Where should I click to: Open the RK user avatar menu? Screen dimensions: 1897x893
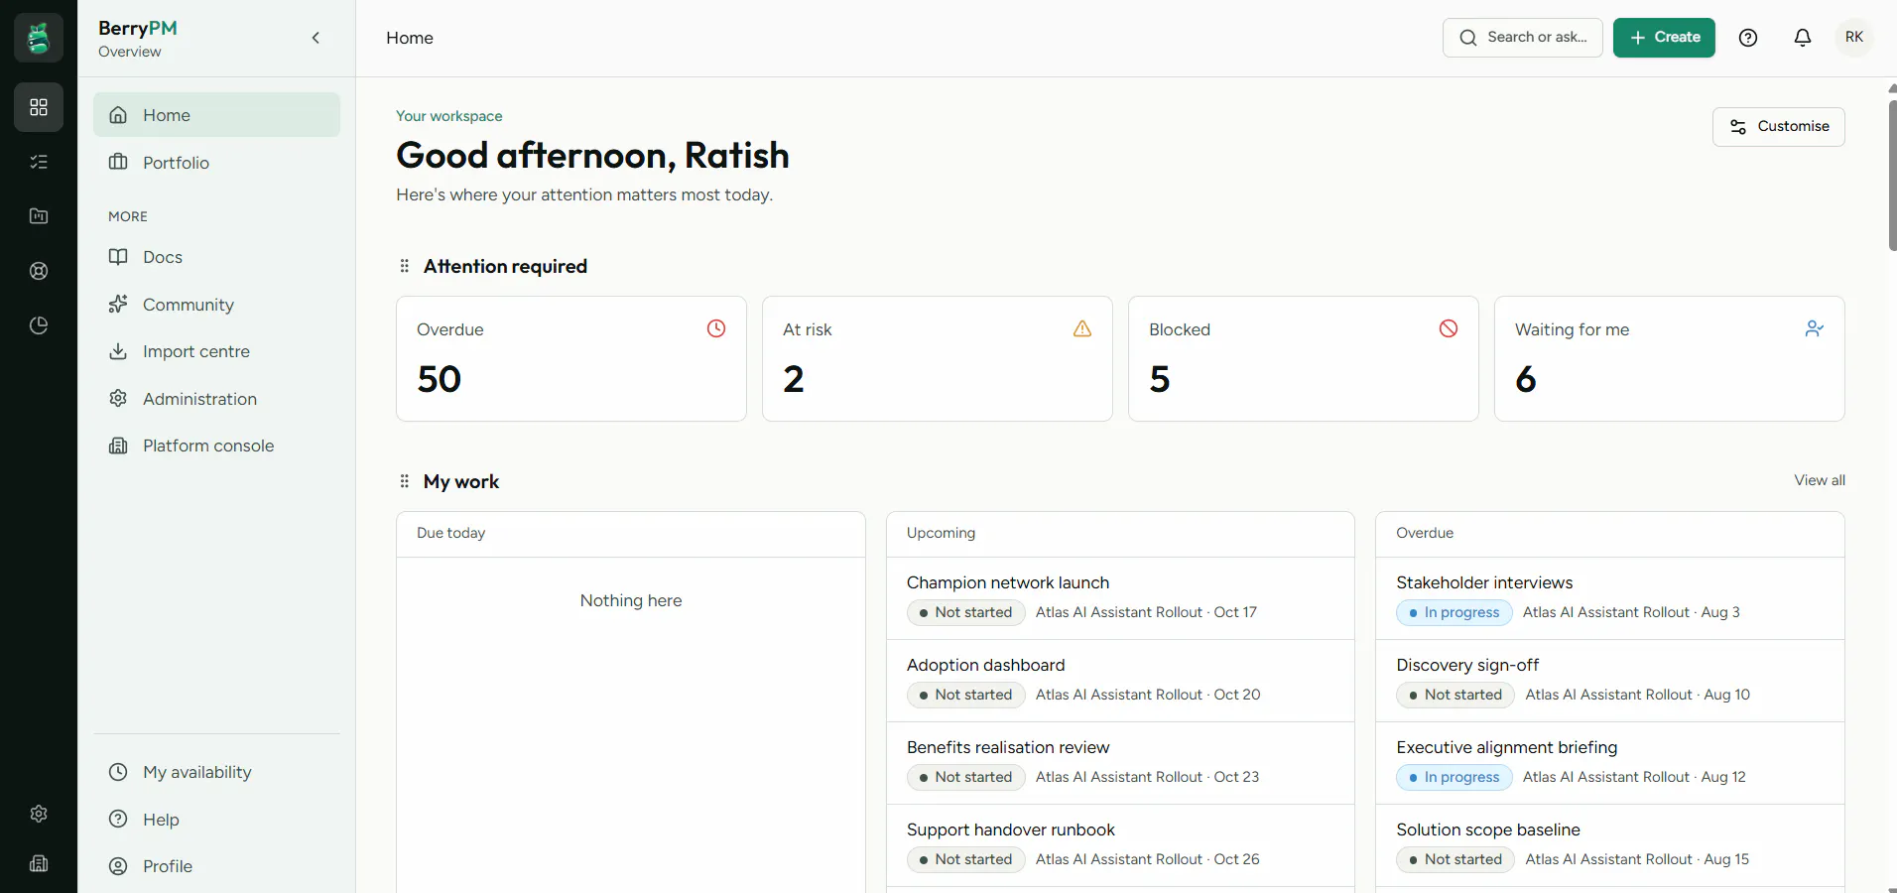pyautogui.click(x=1854, y=38)
